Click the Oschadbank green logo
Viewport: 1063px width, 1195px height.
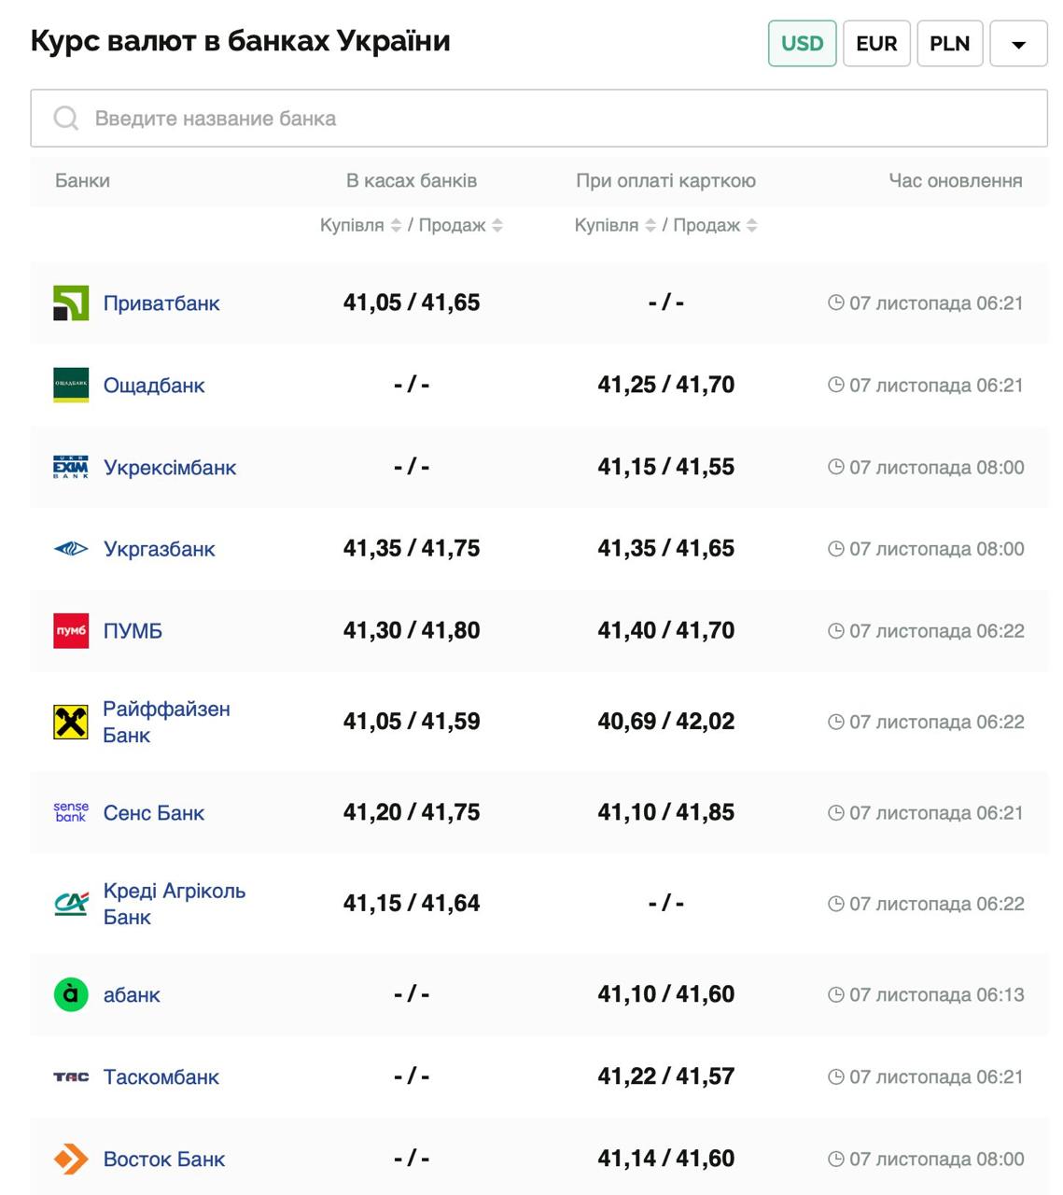(x=71, y=386)
